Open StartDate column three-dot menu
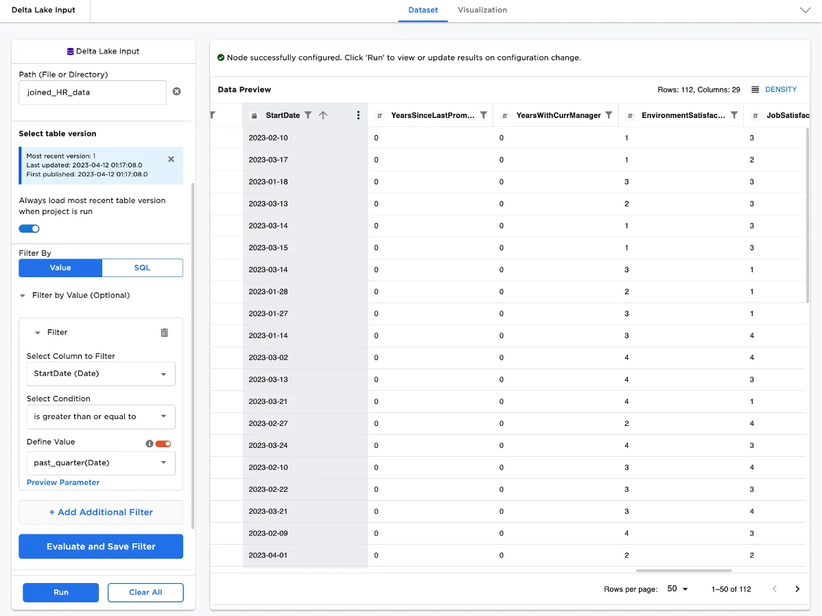 [358, 115]
